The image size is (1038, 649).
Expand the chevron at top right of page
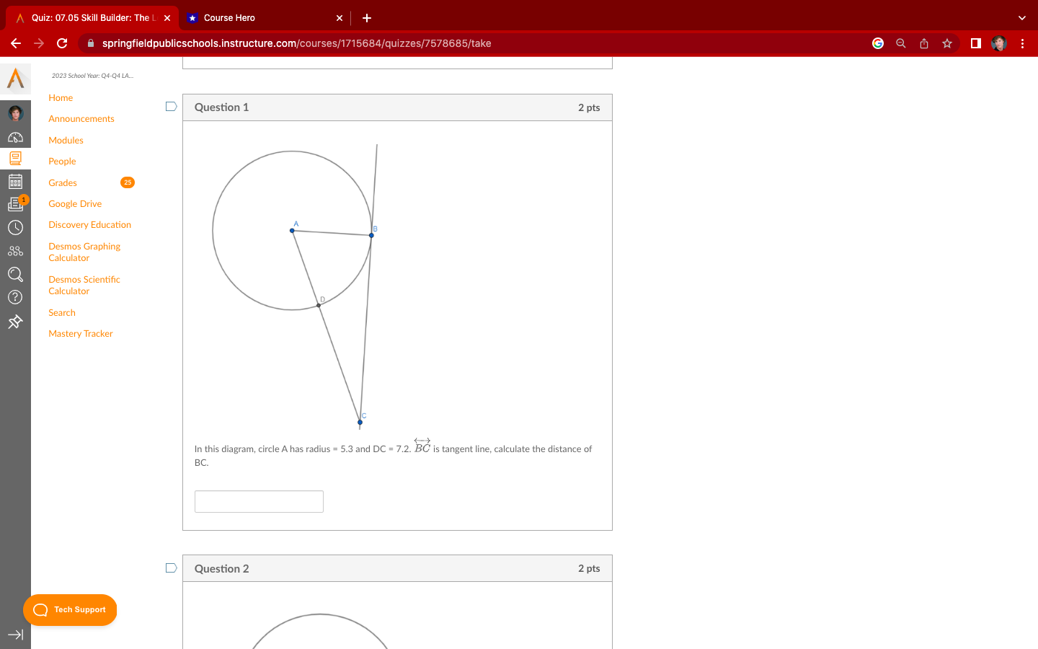coord(1021,17)
